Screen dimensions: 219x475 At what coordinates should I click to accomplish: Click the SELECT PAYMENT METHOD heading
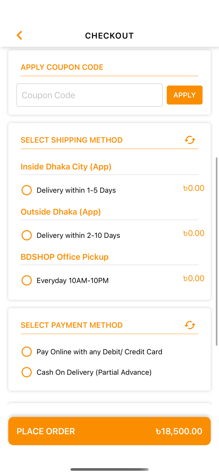coord(72,325)
